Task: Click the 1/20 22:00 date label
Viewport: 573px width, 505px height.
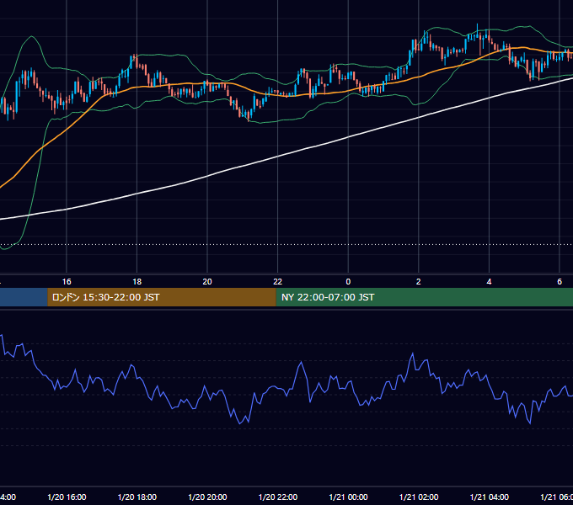Action: [x=278, y=497]
